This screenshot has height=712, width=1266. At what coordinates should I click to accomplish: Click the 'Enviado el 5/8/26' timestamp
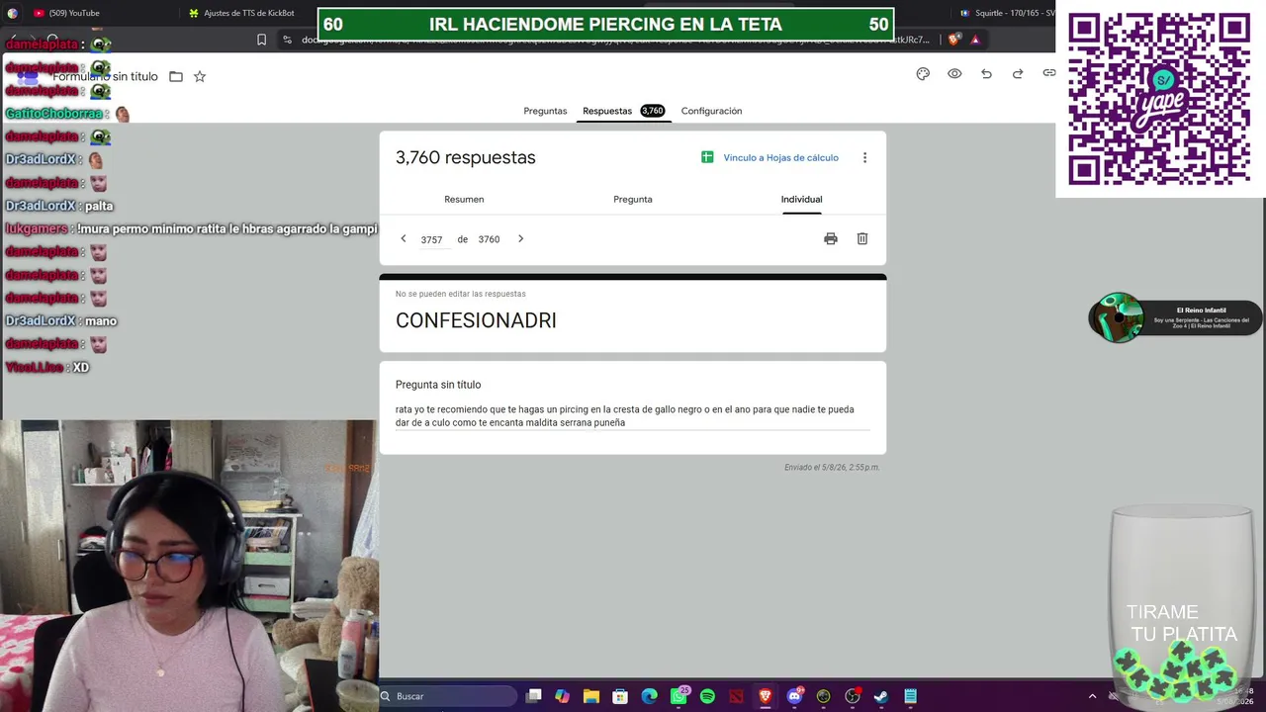point(832,468)
